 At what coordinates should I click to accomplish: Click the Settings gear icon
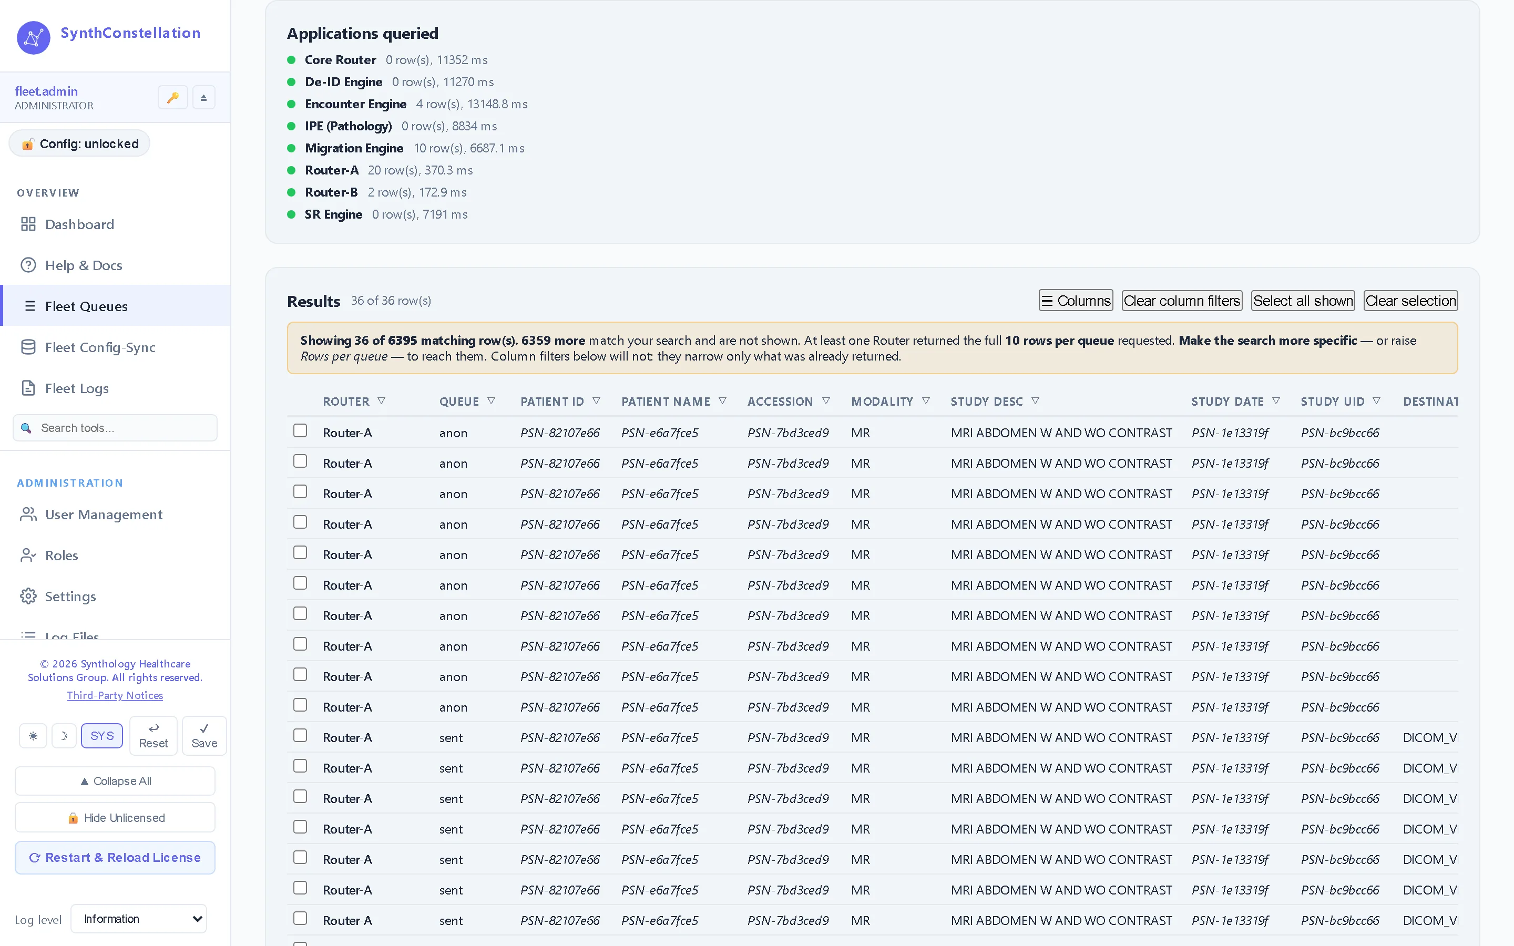click(28, 597)
